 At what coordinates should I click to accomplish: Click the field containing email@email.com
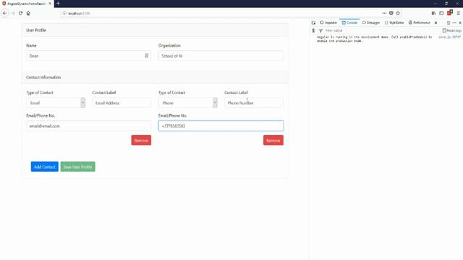coord(88,126)
